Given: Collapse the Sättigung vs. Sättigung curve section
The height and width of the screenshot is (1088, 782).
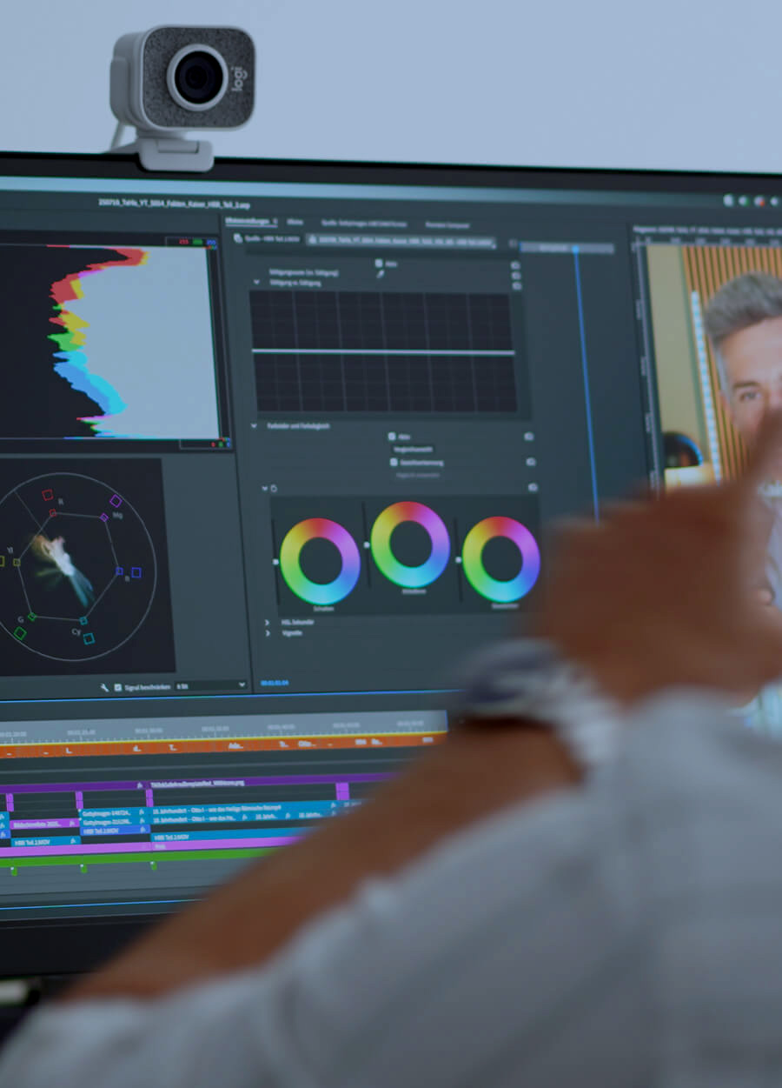Looking at the screenshot, I should point(256,284).
